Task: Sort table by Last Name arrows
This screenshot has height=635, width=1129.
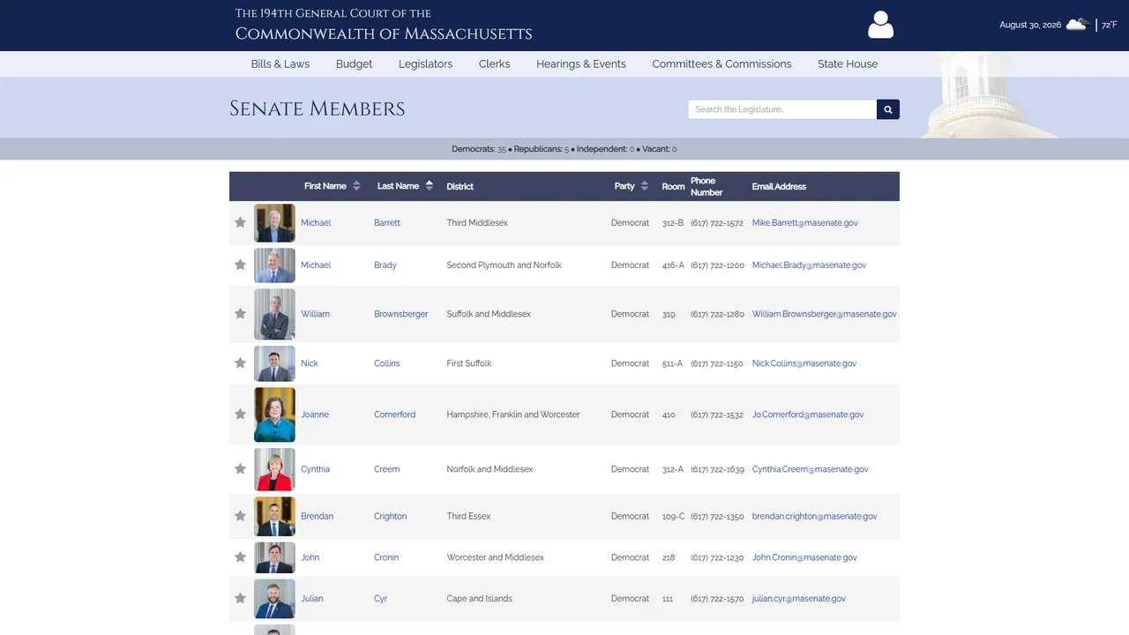Action: tap(430, 186)
